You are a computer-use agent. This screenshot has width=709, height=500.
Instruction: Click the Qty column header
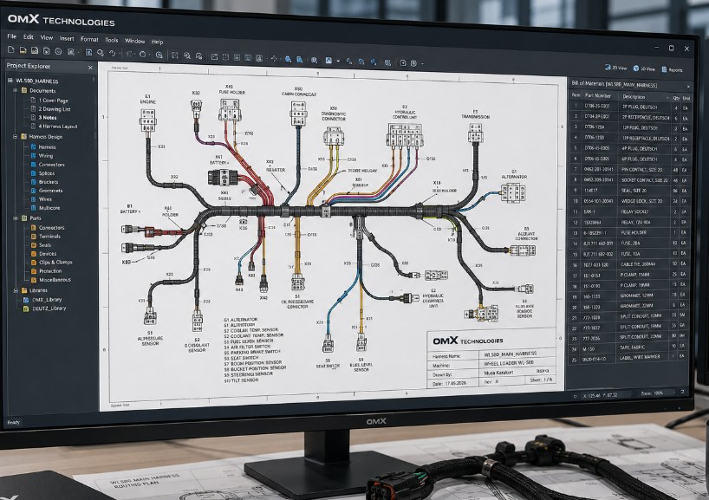676,98
